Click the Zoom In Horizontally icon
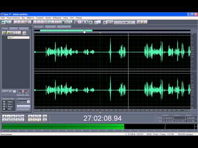The width and height of the screenshot is (198, 148). [30, 116]
